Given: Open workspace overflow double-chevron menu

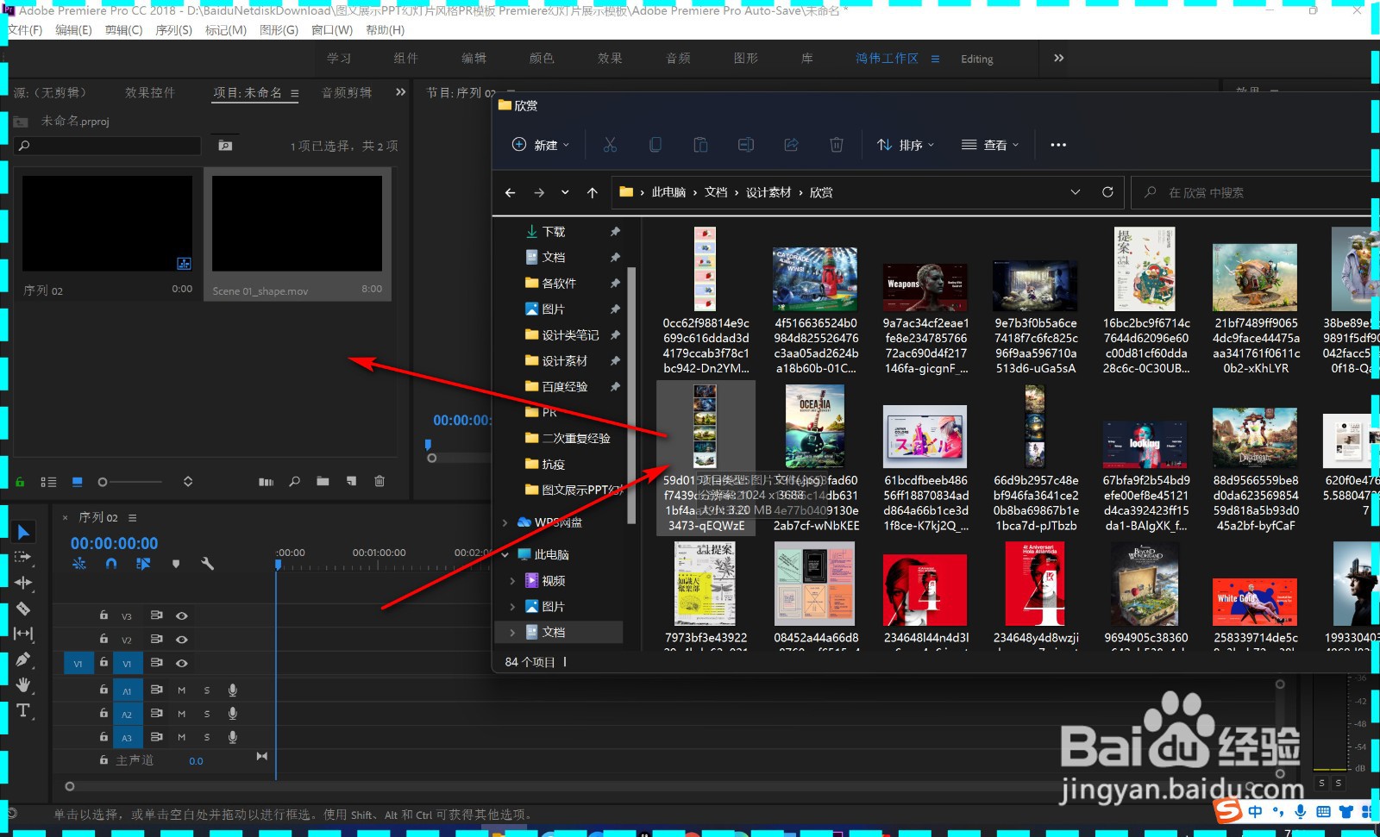Looking at the screenshot, I should pyautogui.click(x=1058, y=59).
